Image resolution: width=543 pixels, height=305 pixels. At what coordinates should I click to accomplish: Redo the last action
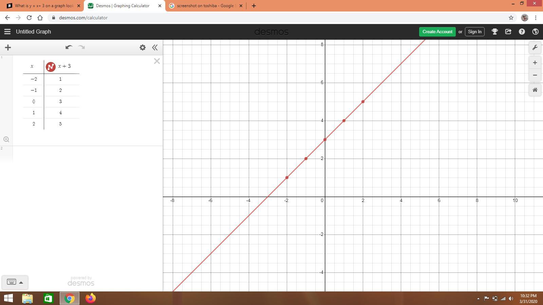[x=81, y=47]
